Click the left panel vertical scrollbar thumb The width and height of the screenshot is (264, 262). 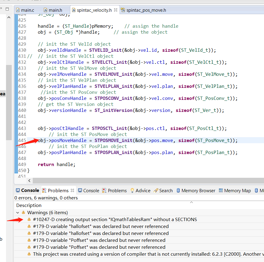tap(9, 102)
